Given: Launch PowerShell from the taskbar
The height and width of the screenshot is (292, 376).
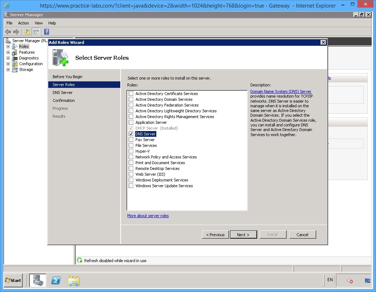Looking at the screenshot, I should [56, 280].
